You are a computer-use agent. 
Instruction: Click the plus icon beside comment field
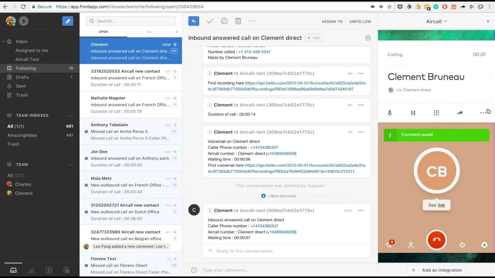pos(194,270)
